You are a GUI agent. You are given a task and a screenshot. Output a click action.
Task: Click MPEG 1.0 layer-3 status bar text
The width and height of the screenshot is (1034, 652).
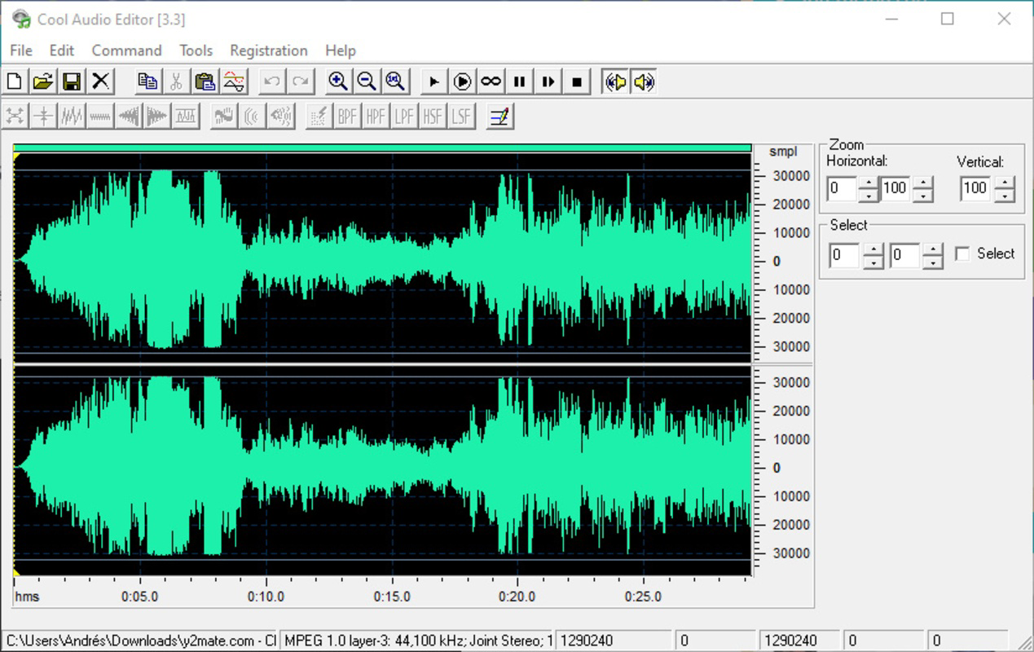tap(417, 641)
